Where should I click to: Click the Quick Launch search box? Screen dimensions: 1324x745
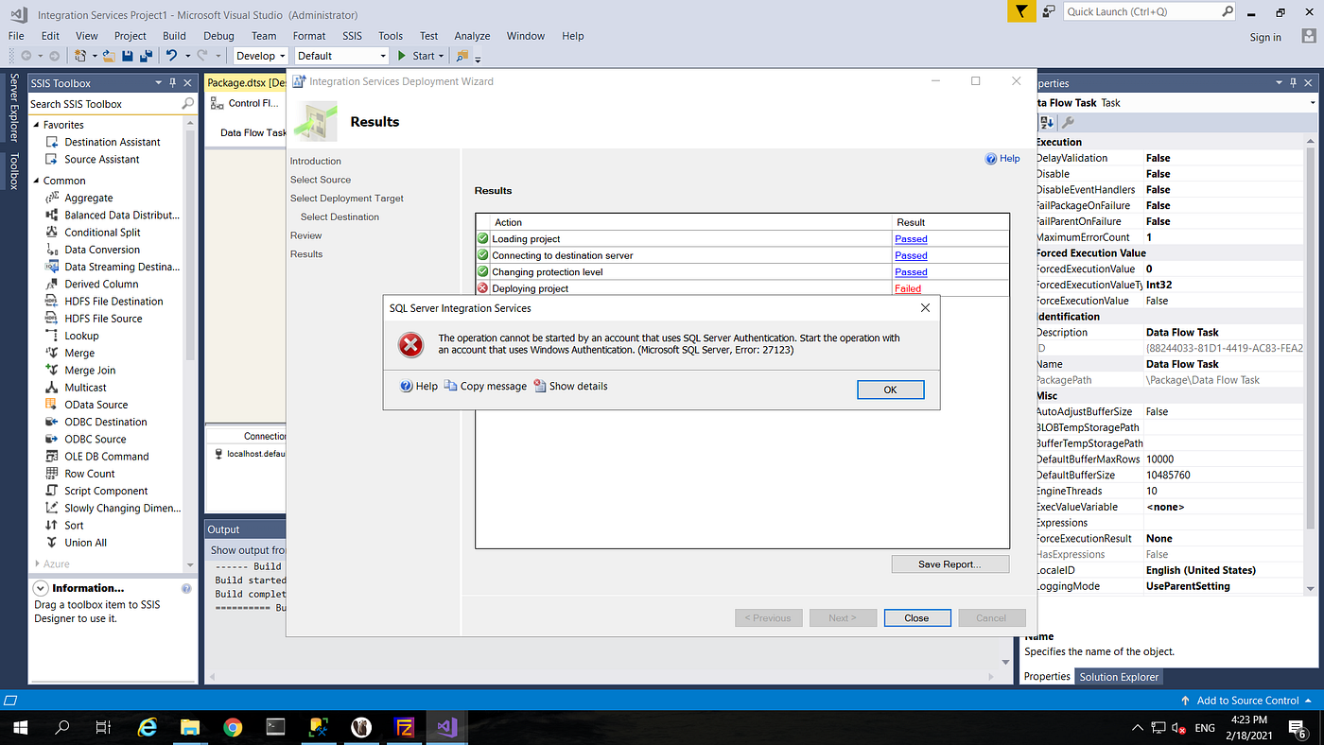pyautogui.click(x=1149, y=11)
